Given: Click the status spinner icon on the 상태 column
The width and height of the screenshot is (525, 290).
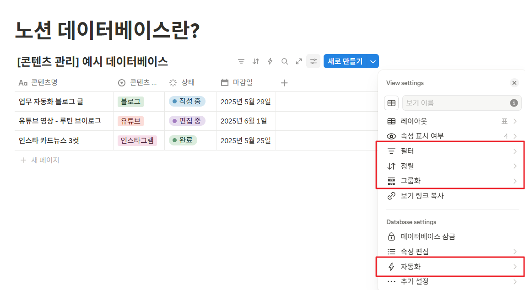Looking at the screenshot, I should [x=173, y=82].
